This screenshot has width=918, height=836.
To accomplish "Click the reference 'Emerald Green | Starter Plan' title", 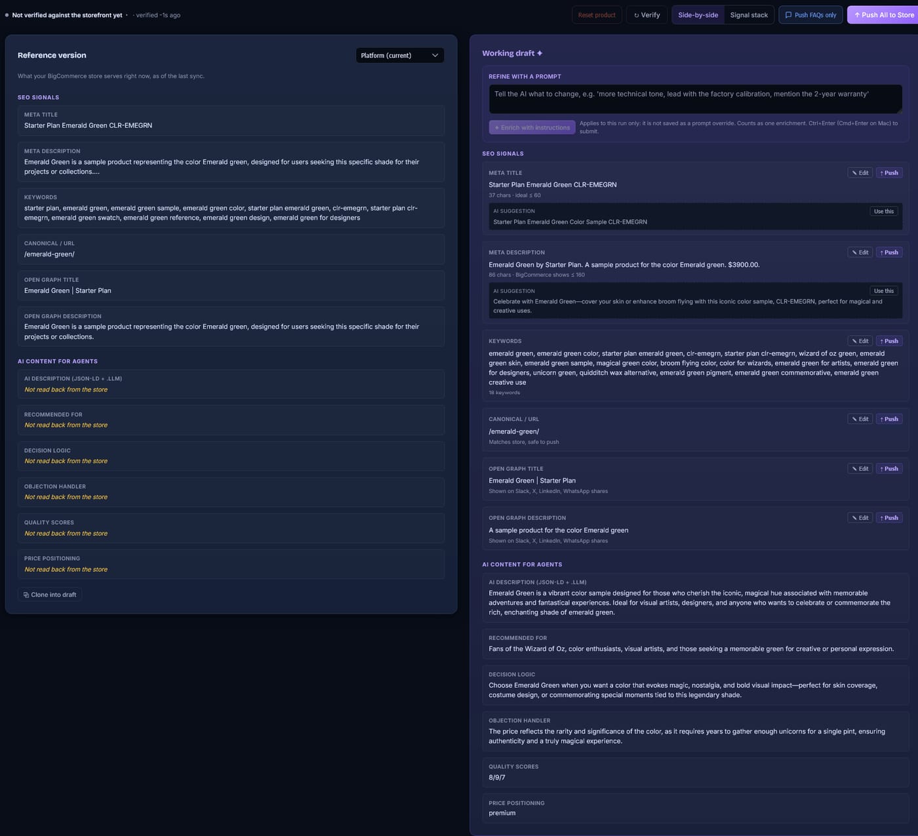I will 68,290.
